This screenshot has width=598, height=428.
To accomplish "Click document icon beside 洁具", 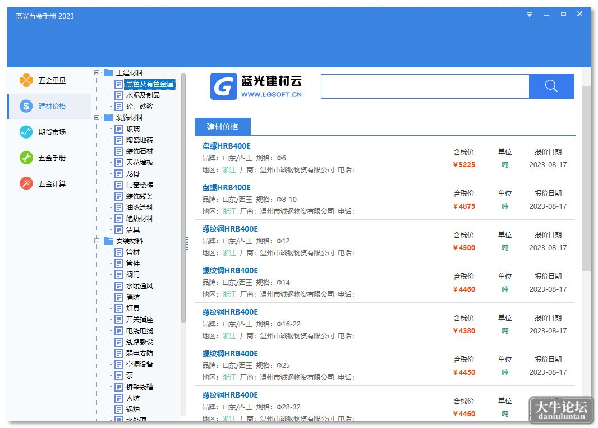I will (x=118, y=229).
